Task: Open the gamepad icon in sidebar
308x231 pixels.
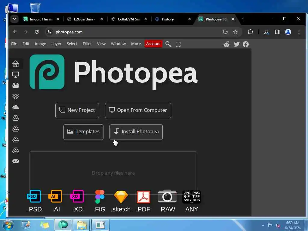Action: [16, 161]
